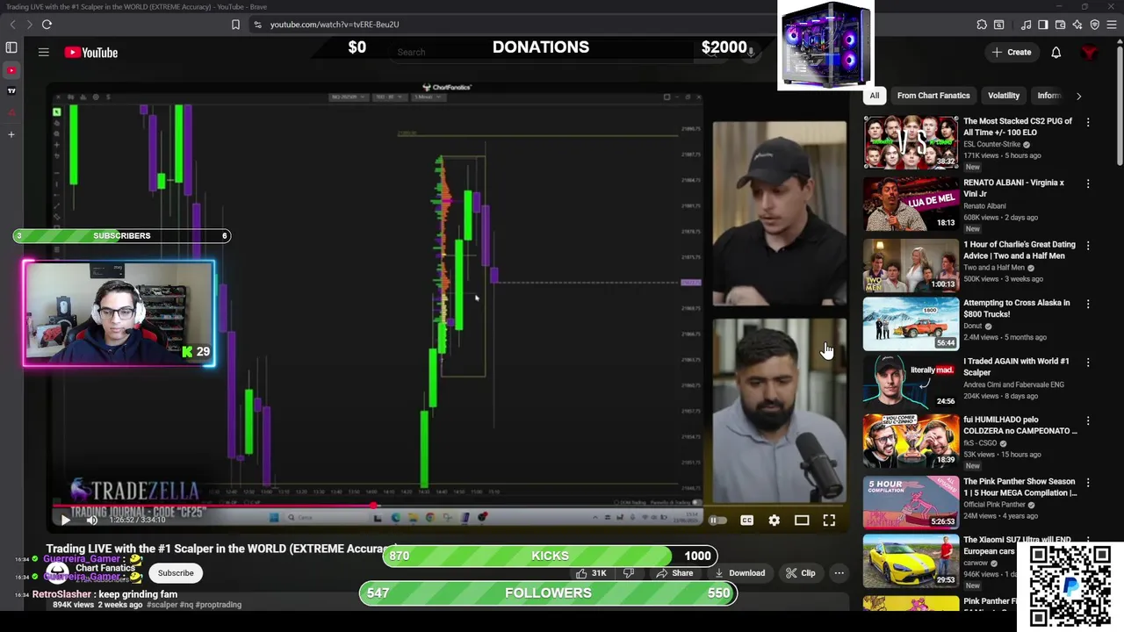The height and width of the screenshot is (632, 1124).
Task: Open fui HUMILHADO pelo COLDZERA thumbnail
Action: coord(911,441)
